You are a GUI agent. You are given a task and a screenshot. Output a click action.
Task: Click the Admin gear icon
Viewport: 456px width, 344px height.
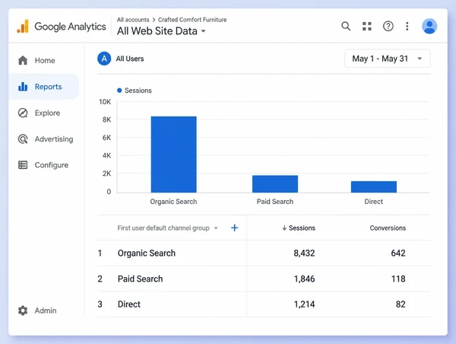pyautogui.click(x=23, y=311)
